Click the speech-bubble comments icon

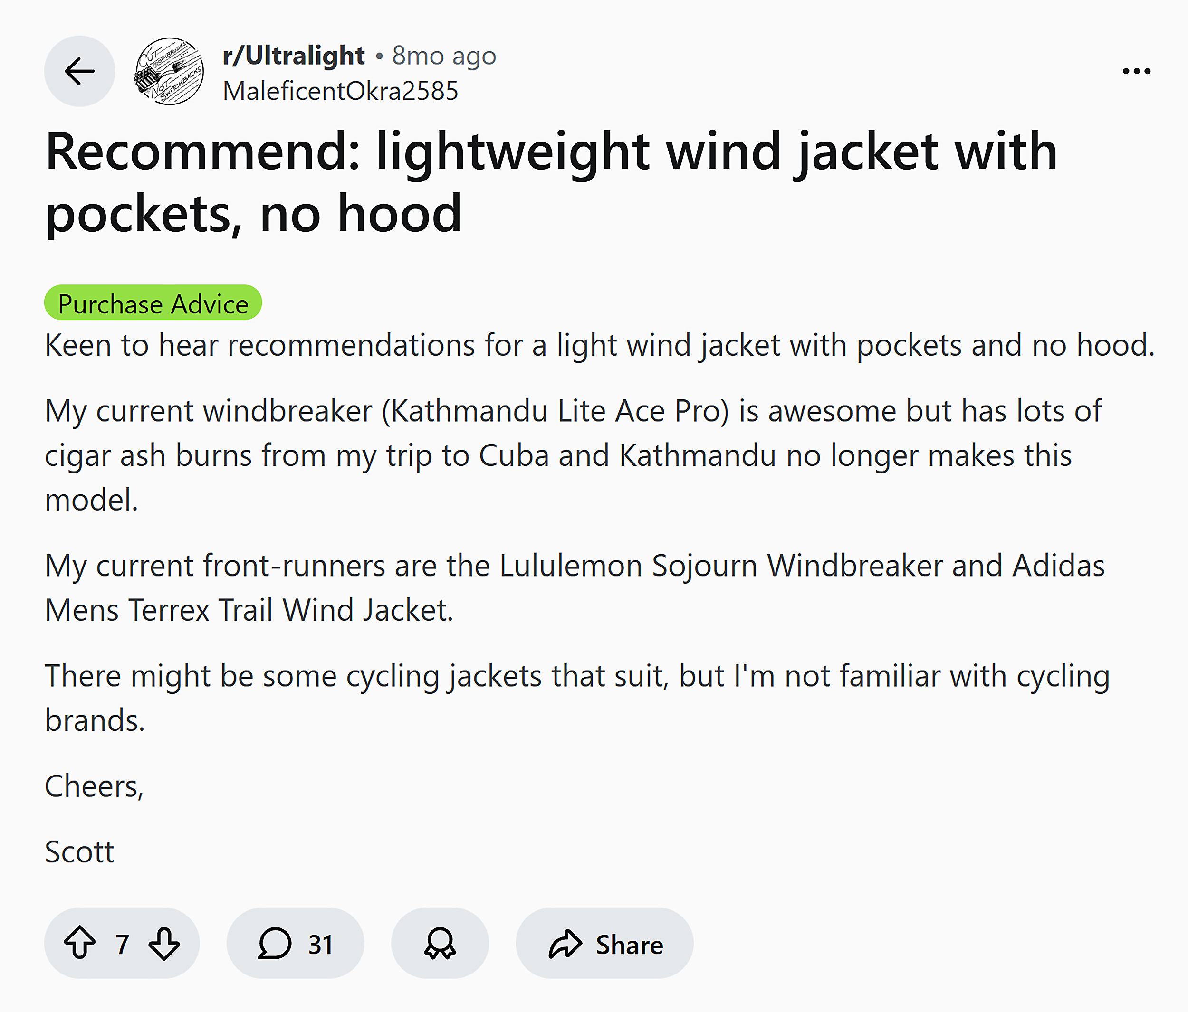pyautogui.click(x=275, y=944)
